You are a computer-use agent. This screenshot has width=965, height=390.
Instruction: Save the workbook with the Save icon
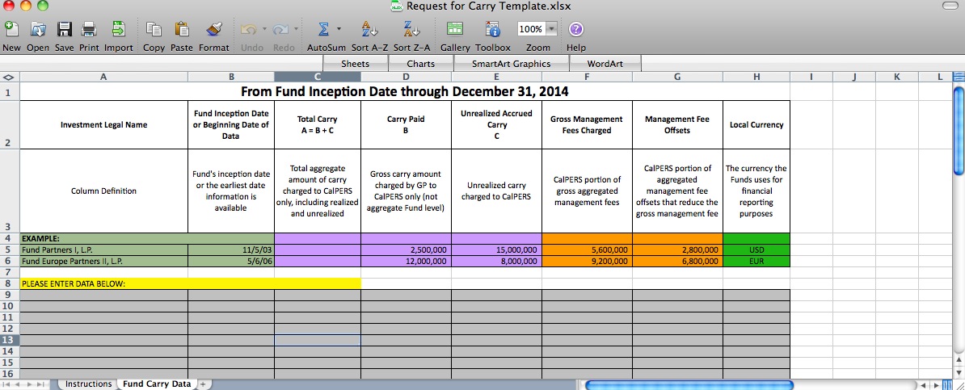pyautogui.click(x=64, y=29)
